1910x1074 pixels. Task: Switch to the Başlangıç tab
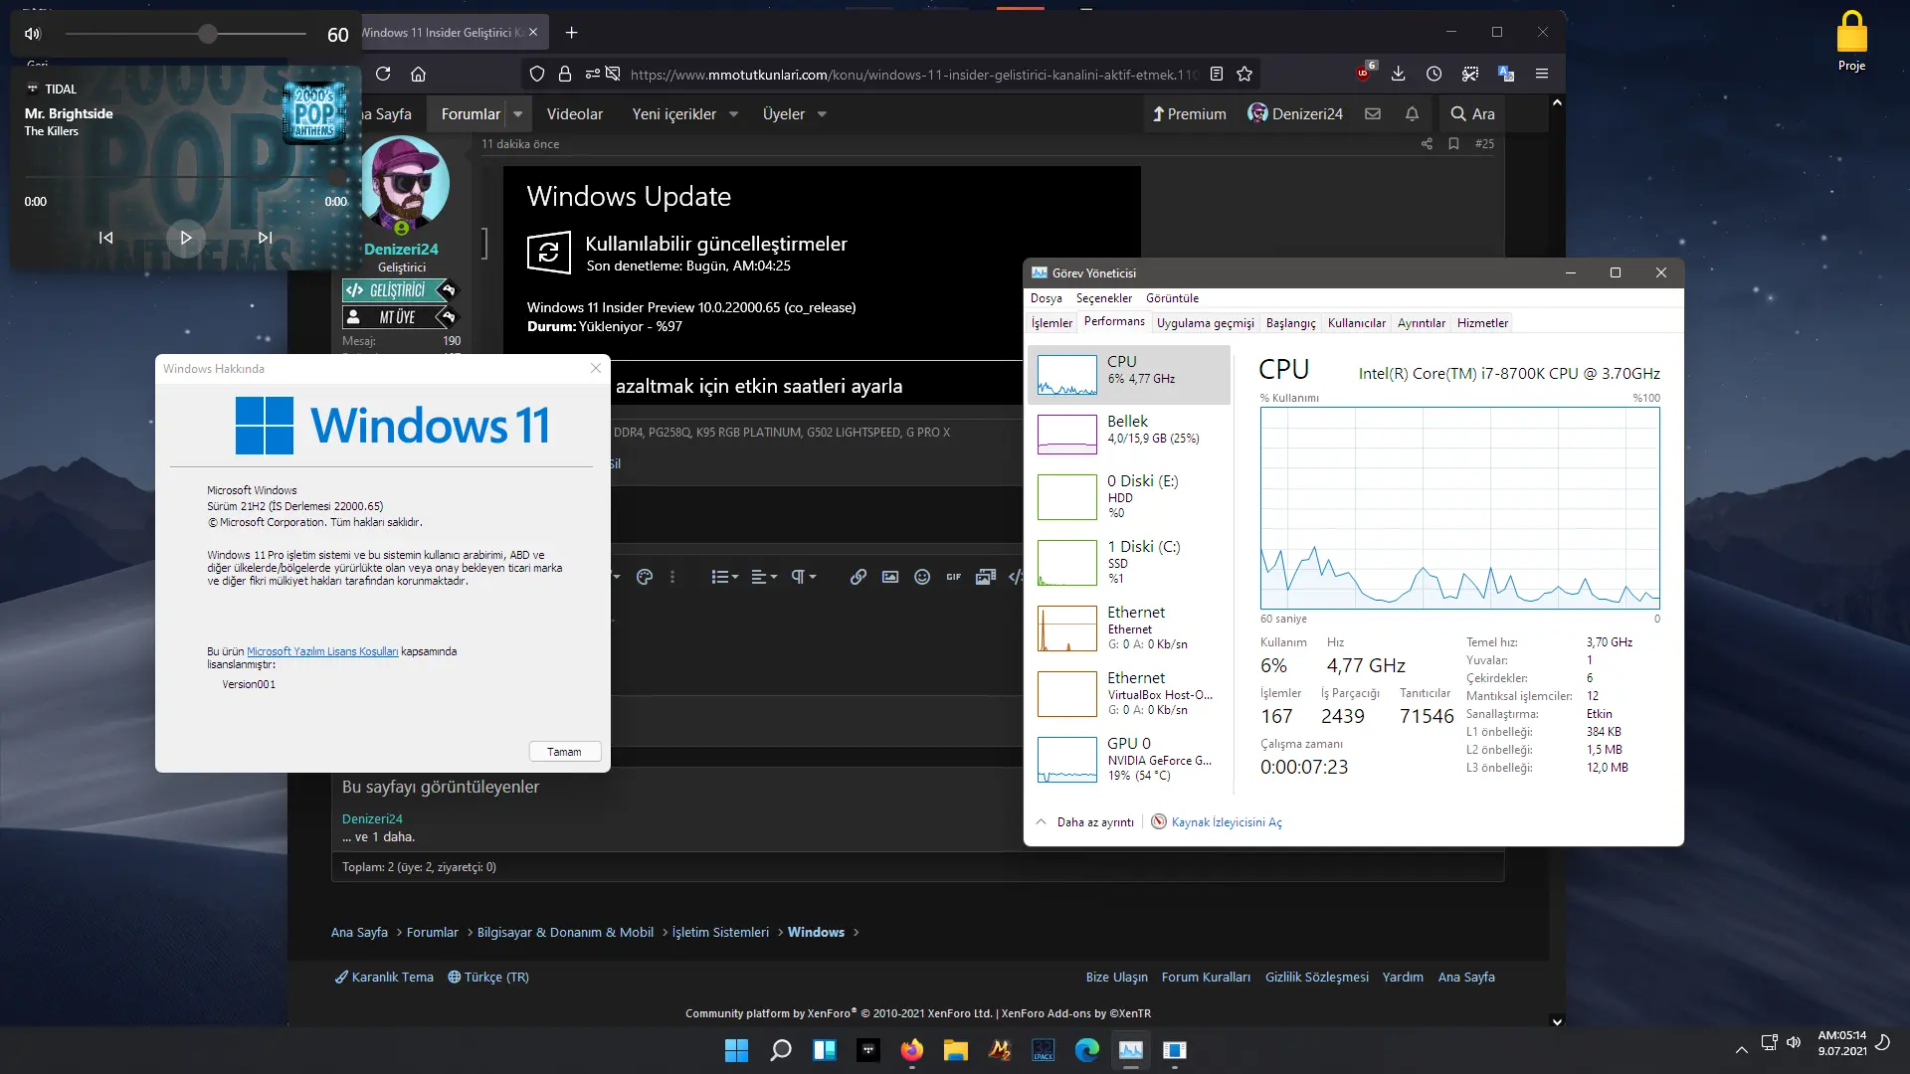pyautogui.click(x=1290, y=323)
